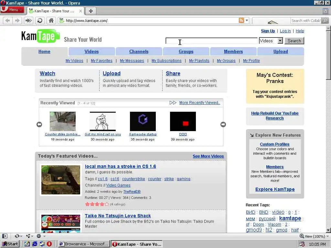Go back with the Back arrow
The width and height of the screenshot is (331, 248).
point(8,21)
